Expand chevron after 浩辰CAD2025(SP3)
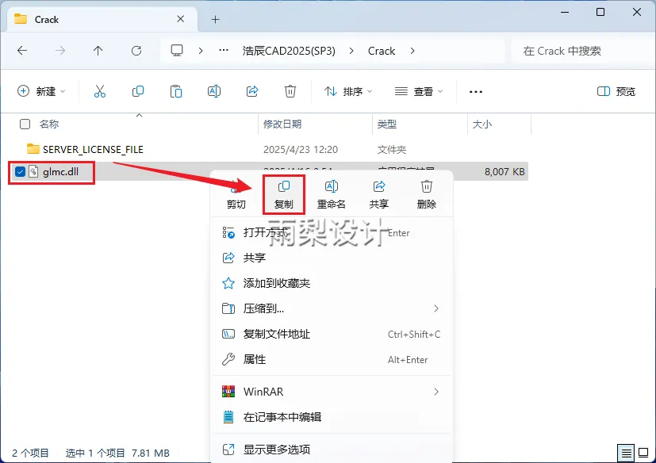This screenshot has width=656, height=463. (351, 51)
